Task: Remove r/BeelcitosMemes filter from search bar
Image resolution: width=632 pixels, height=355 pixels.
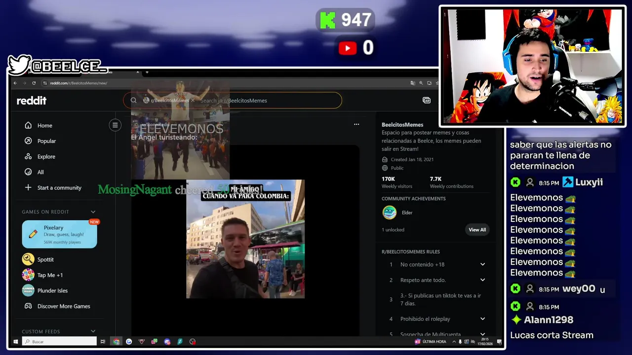Action: point(193,101)
